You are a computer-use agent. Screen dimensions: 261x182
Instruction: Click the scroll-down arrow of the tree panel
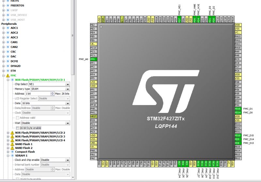pos(73,177)
